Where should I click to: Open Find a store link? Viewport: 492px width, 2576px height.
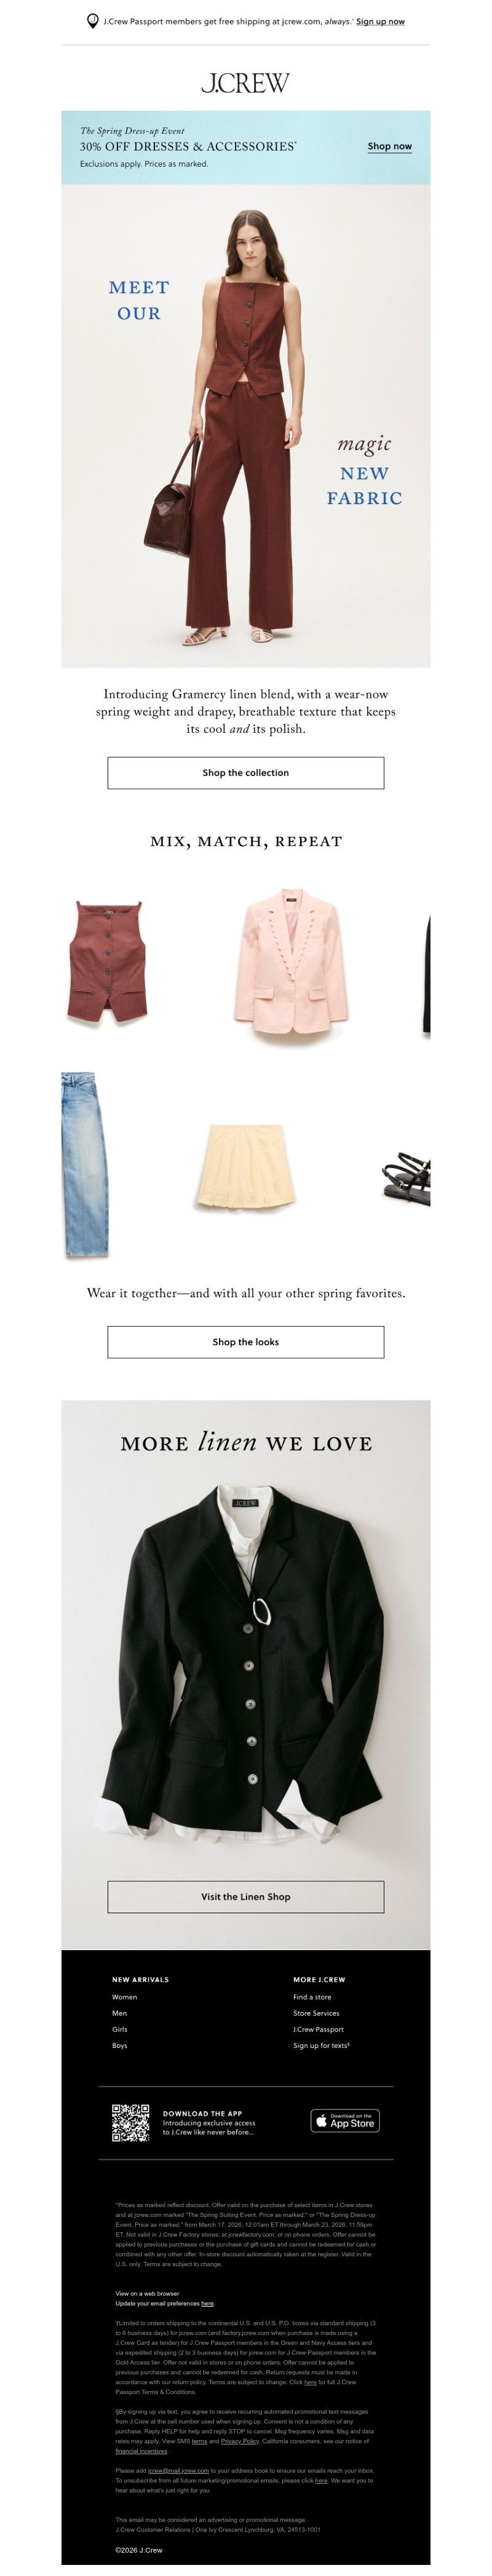[312, 1996]
